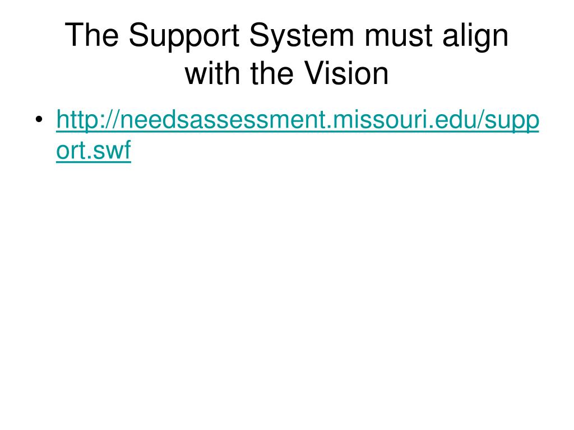This screenshot has height=430, width=574.
Task: Click the 'ort.swf' wrapped link portion
Action: [94, 150]
